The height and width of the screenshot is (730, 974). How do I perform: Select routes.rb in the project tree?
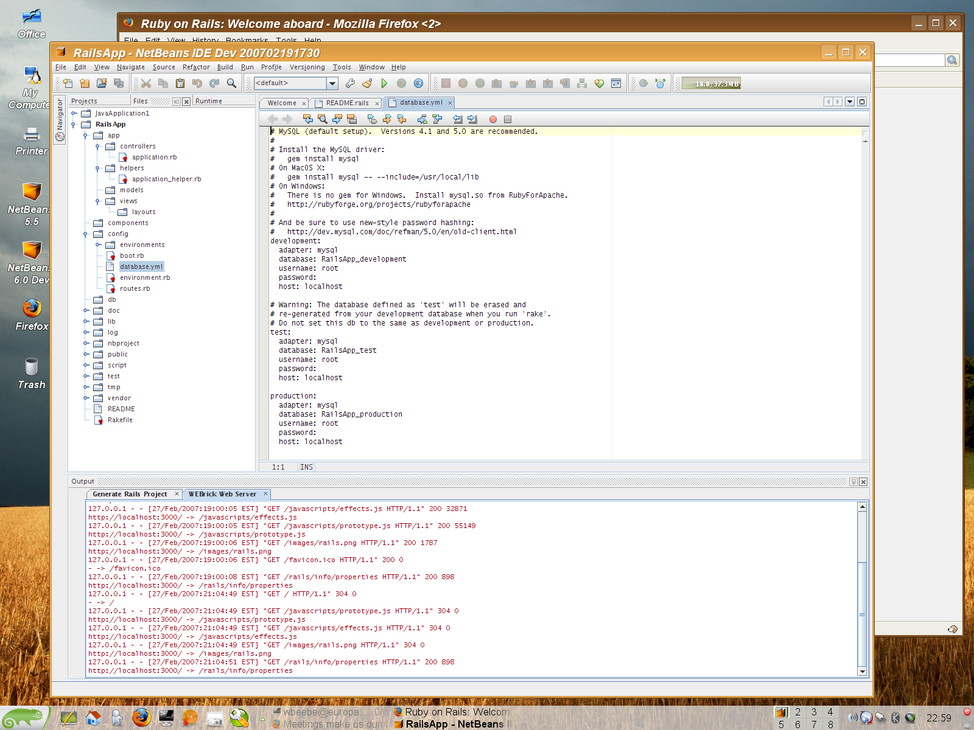[135, 288]
